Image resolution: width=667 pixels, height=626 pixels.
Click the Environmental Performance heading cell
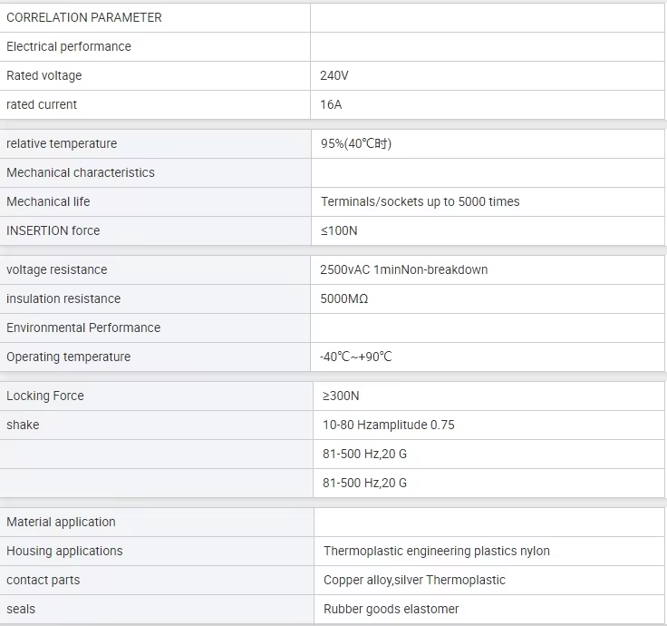click(155, 328)
